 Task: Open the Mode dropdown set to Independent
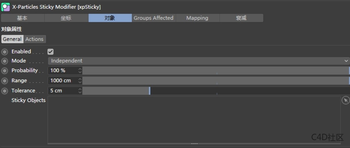point(198,61)
